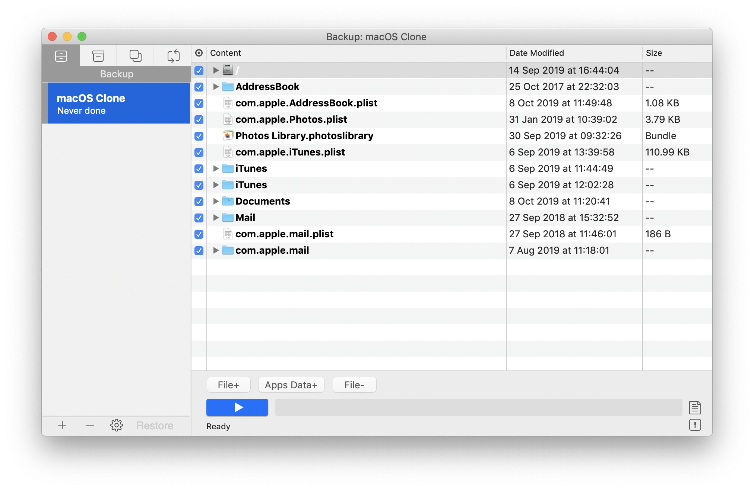Uncheck the AddressBook folder checkbox
This screenshot has width=754, height=491.
[199, 87]
